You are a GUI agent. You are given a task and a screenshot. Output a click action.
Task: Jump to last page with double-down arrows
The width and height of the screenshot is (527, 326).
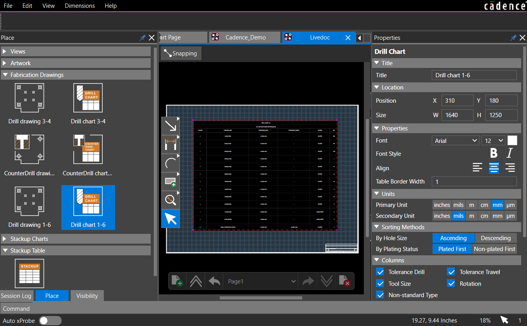coord(326,281)
